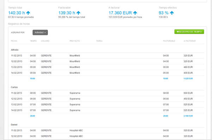The image size is (212, 140).
Task: Click GERENTE user in Carlos's 14.02.2013 row
Action: pyautogui.click(x=46, y=110)
